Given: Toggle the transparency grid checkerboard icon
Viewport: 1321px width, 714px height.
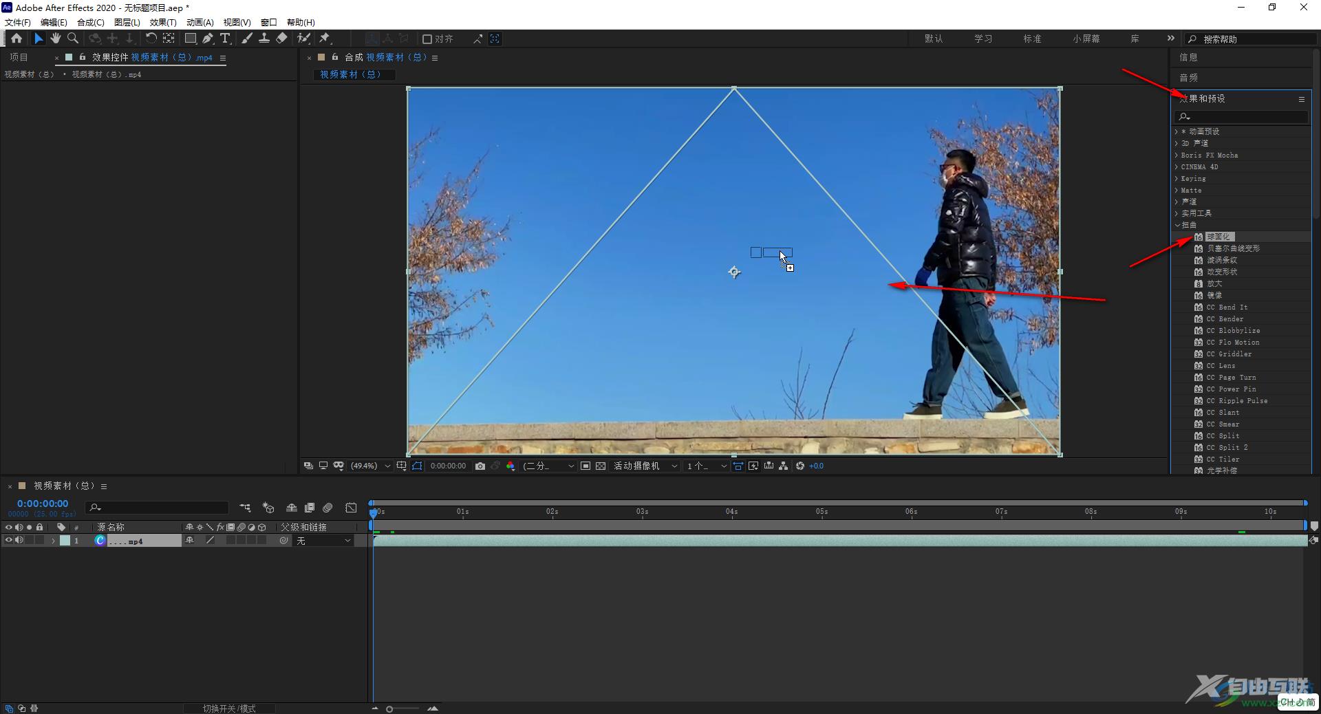Looking at the screenshot, I should (x=601, y=466).
